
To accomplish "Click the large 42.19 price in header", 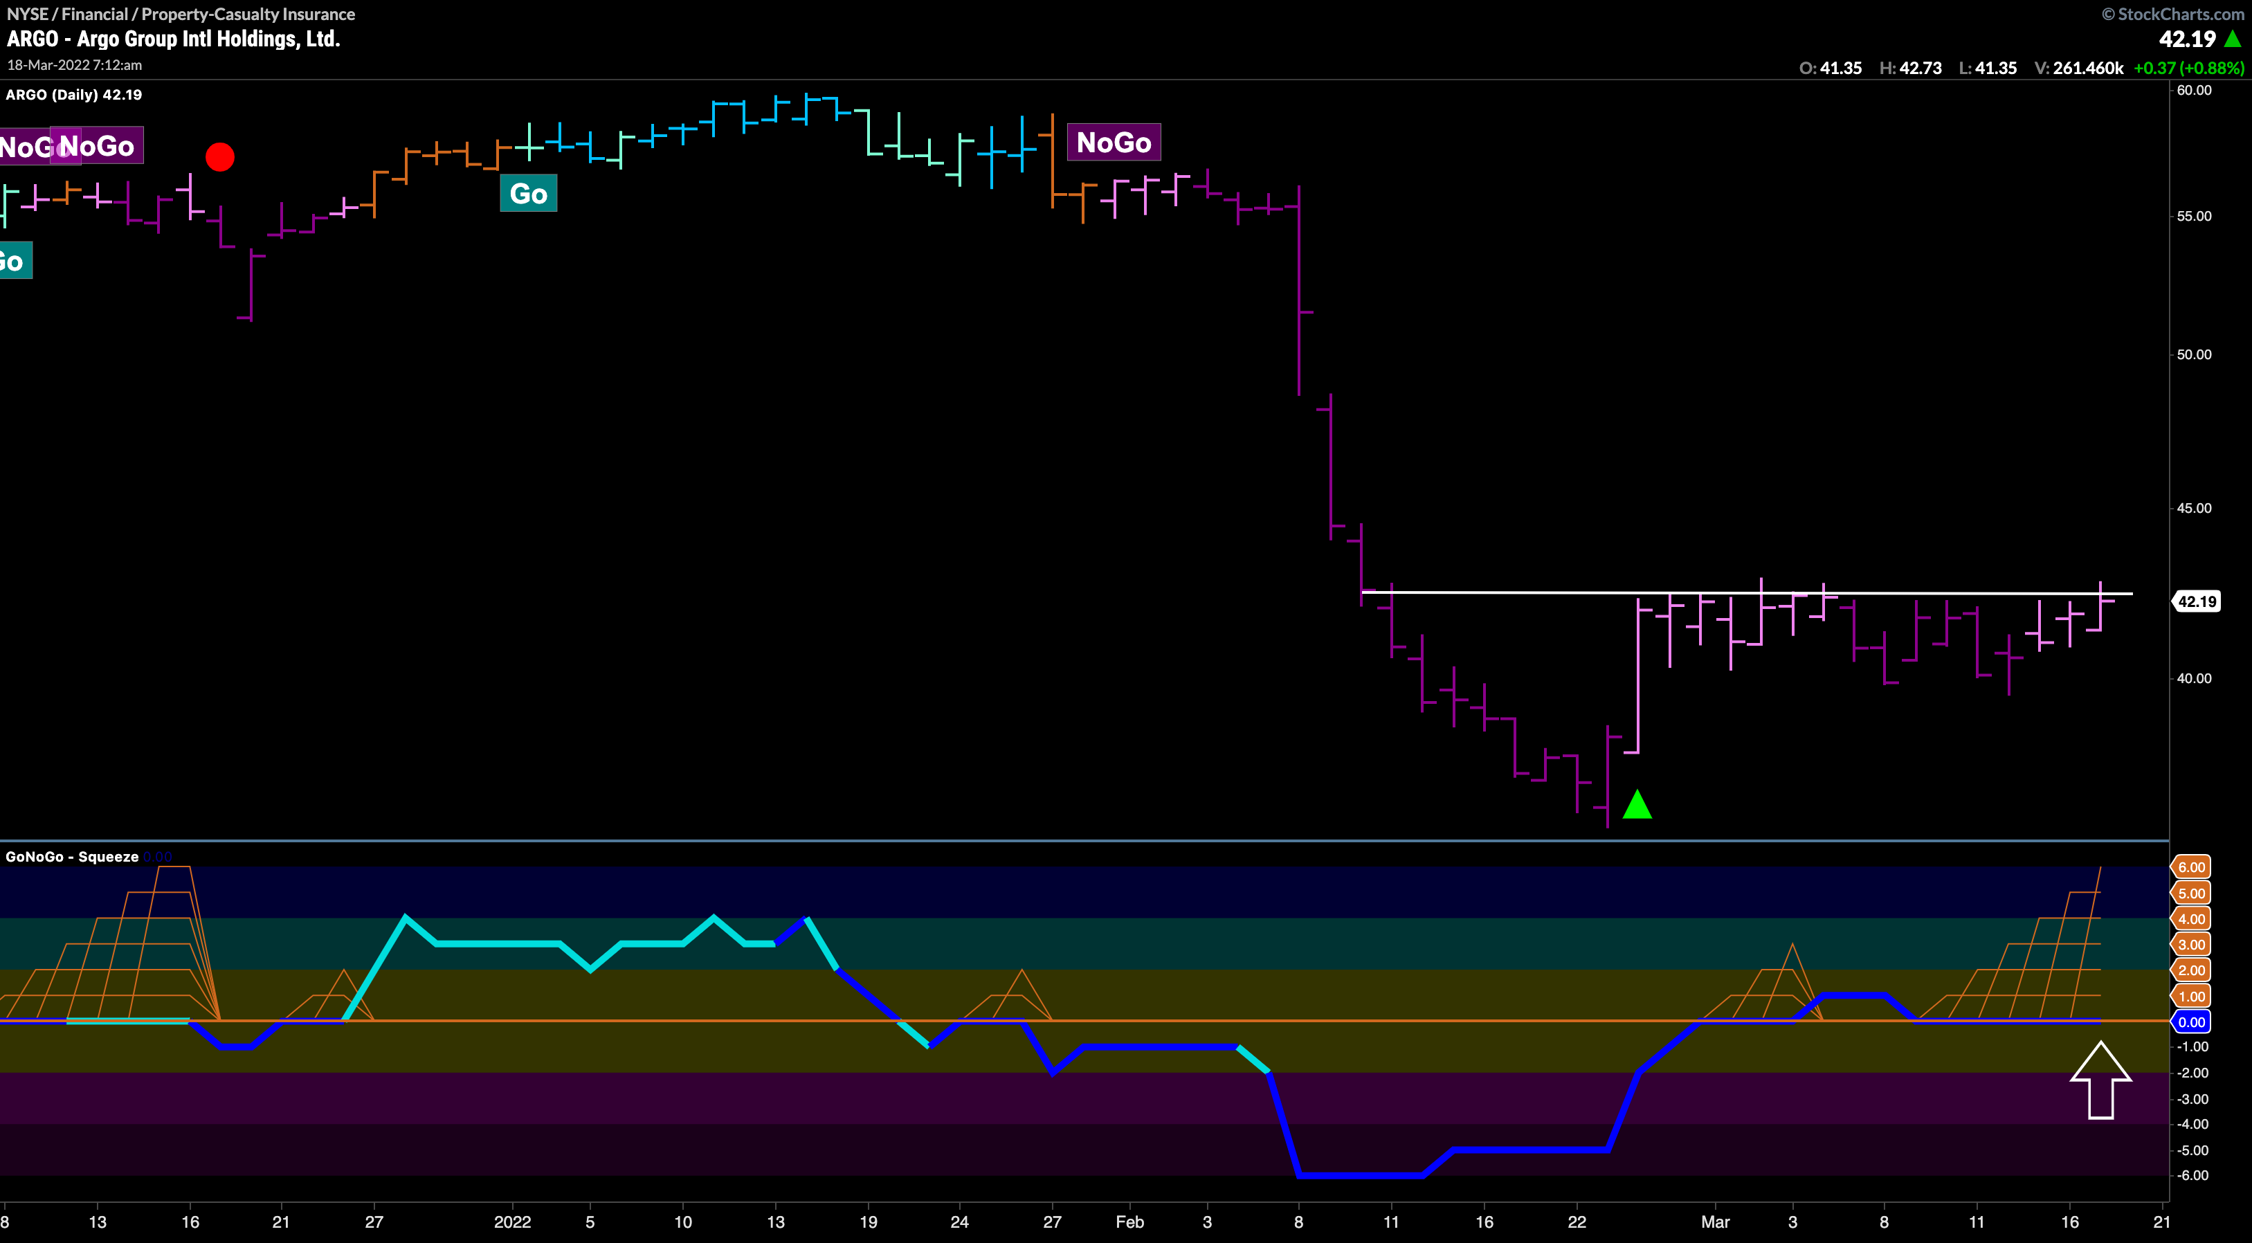I will point(2188,39).
